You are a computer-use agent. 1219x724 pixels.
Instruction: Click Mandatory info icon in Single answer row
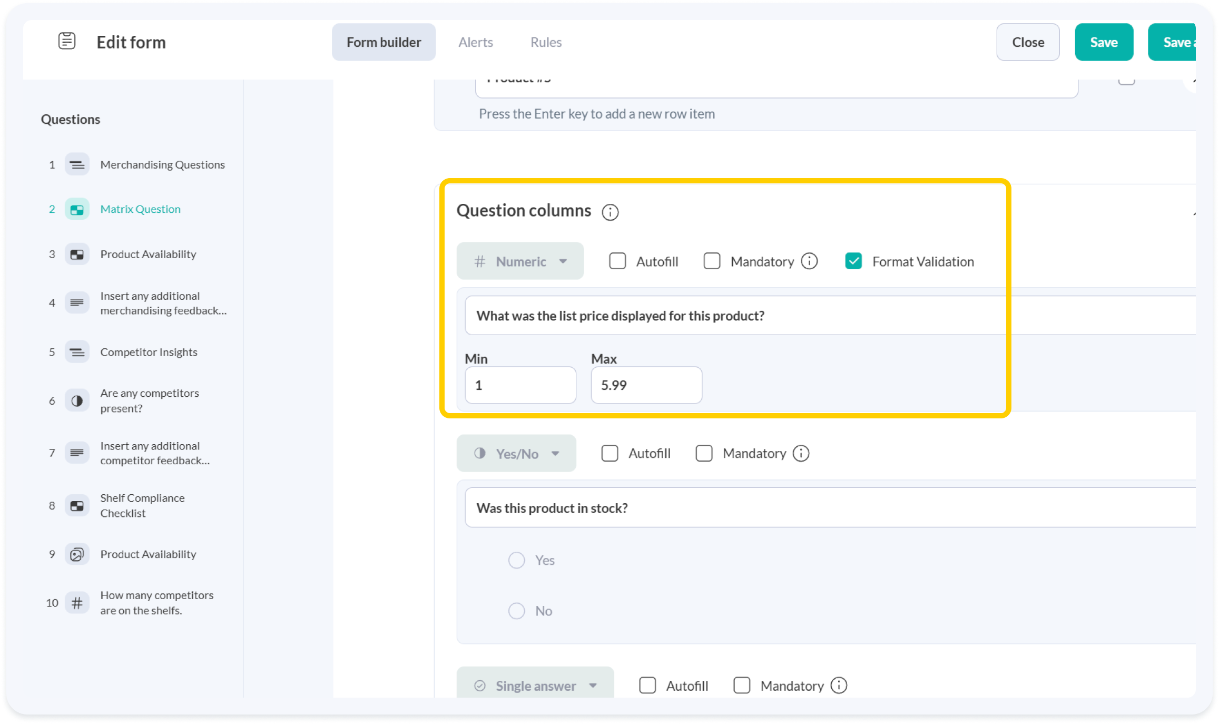pyautogui.click(x=839, y=686)
